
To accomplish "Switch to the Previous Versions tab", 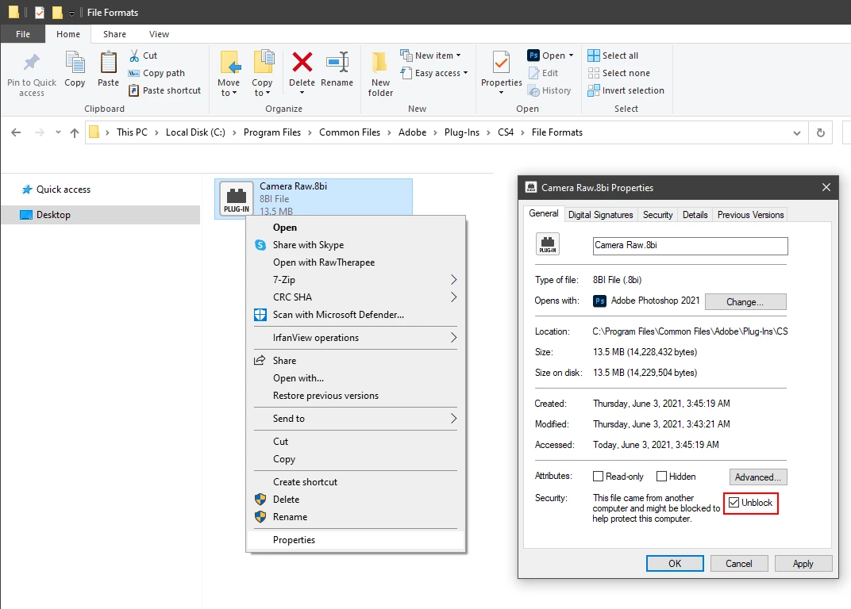I will click(751, 215).
